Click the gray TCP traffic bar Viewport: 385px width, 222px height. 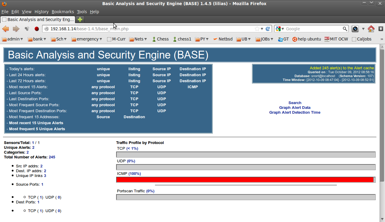pos(246,154)
